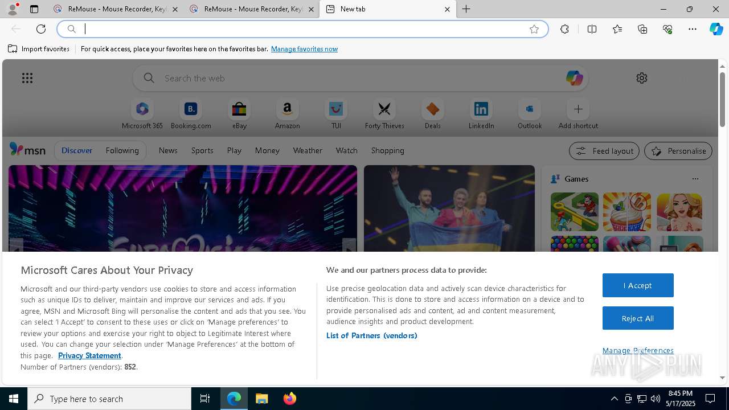Open the Outlook shortcut

point(530,114)
